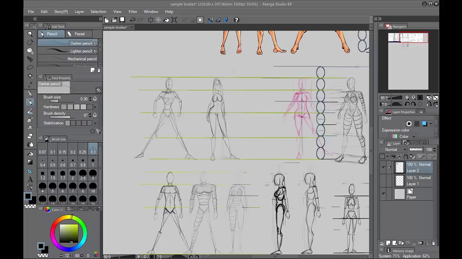Click inside the color wheel square

[x=69, y=233]
